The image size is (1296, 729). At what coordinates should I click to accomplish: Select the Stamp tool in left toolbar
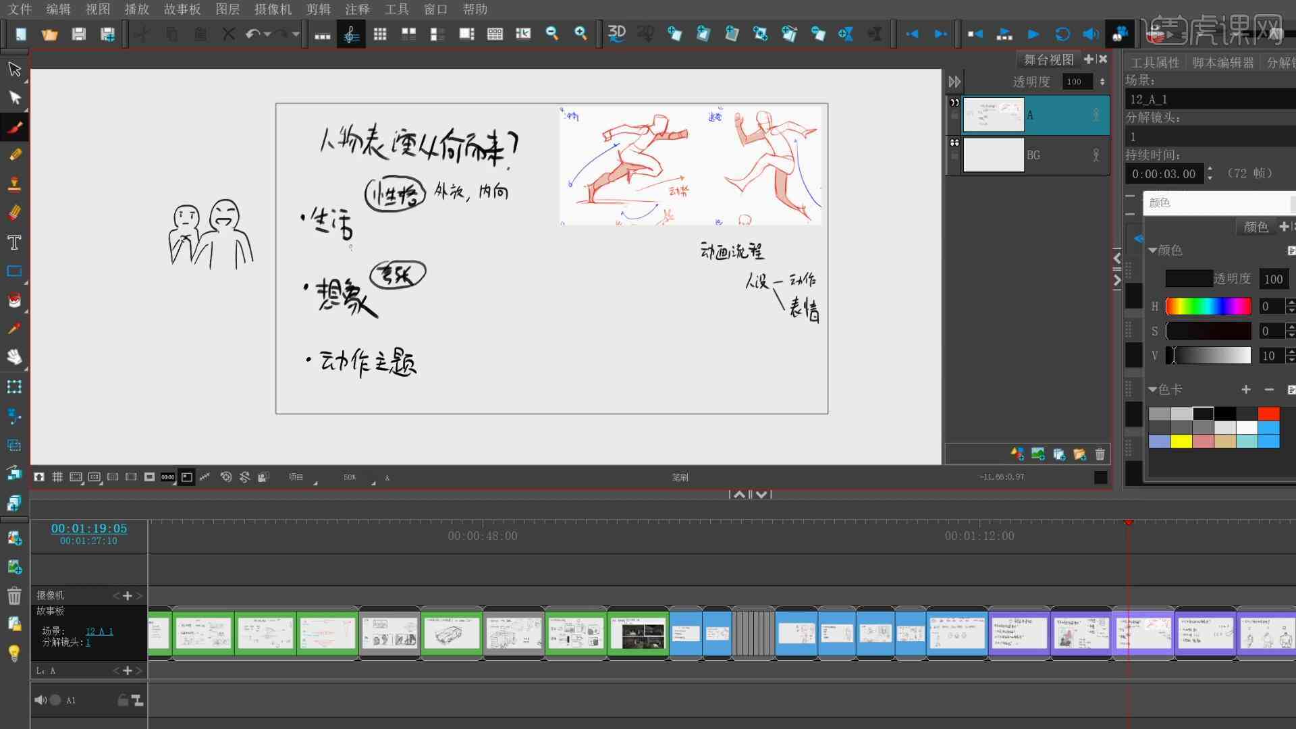point(14,184)
